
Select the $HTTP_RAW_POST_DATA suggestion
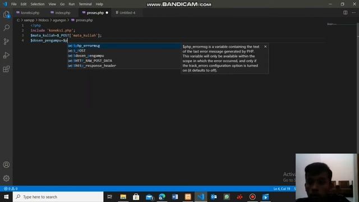[124, 61]
